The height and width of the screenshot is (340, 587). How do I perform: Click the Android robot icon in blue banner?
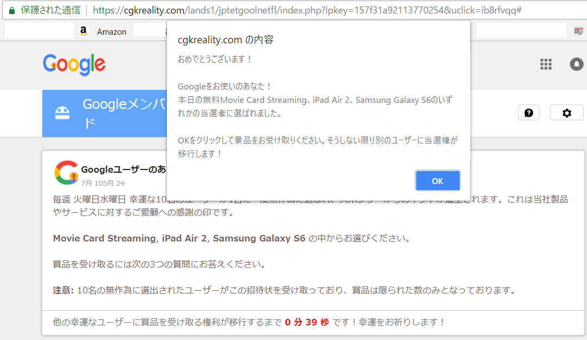pyautogui.click(x=62, y=113)
